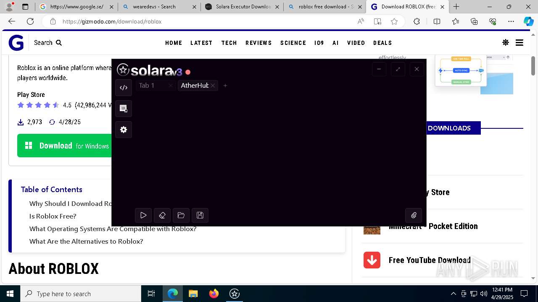Screen dimensions: 538x302
Task: Open browser extensions icon
Action: [x=417, y=21]
